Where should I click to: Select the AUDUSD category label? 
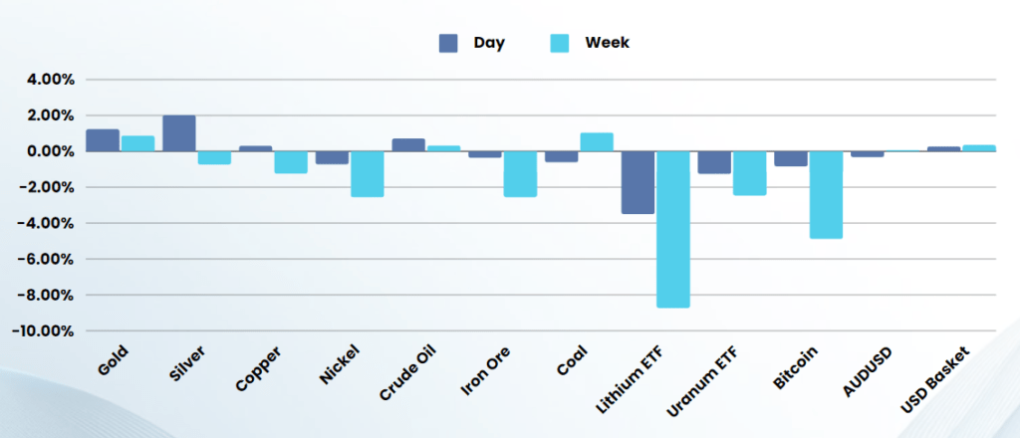[867, 370]
